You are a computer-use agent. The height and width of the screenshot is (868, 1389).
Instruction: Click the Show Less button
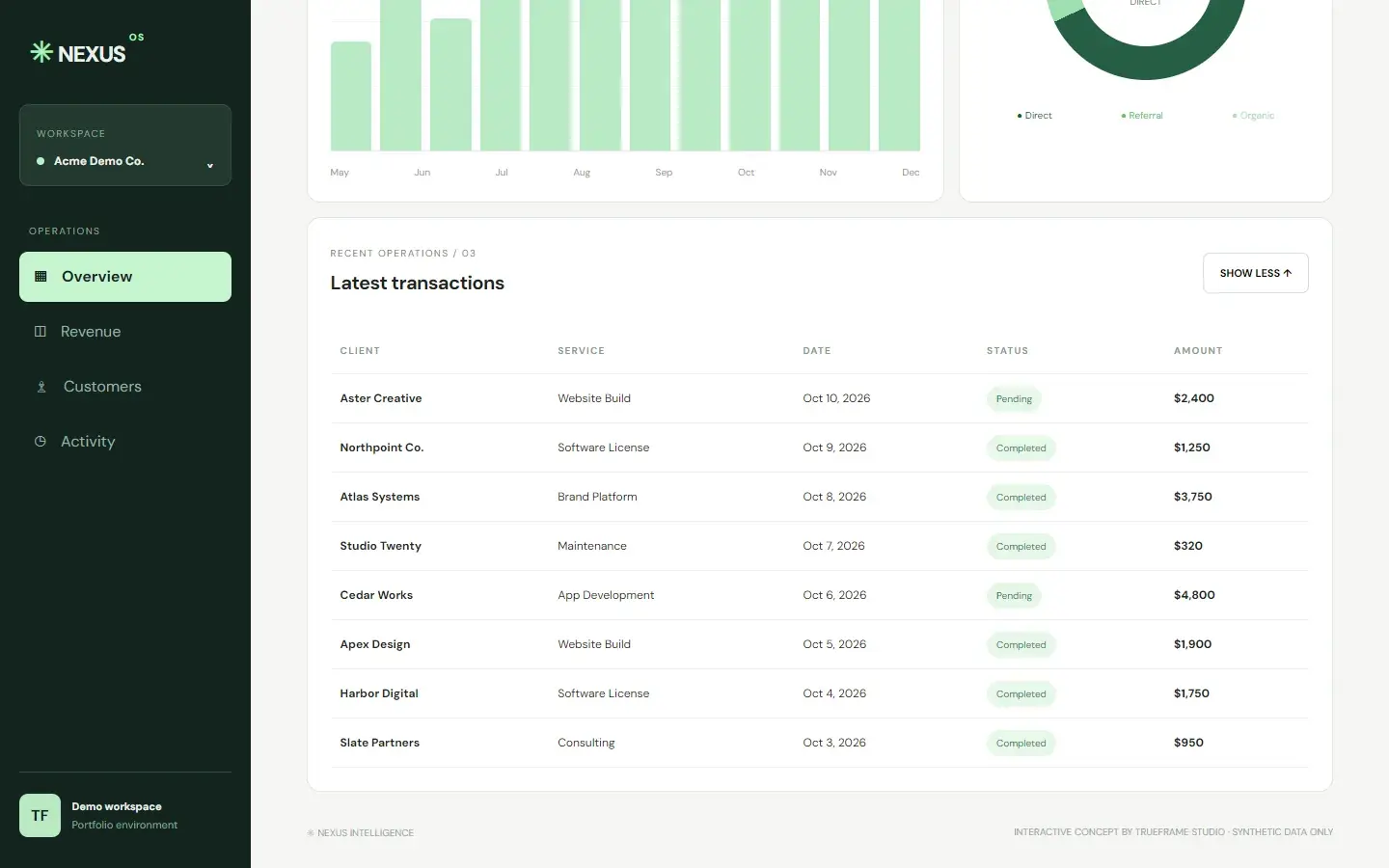1255,273
